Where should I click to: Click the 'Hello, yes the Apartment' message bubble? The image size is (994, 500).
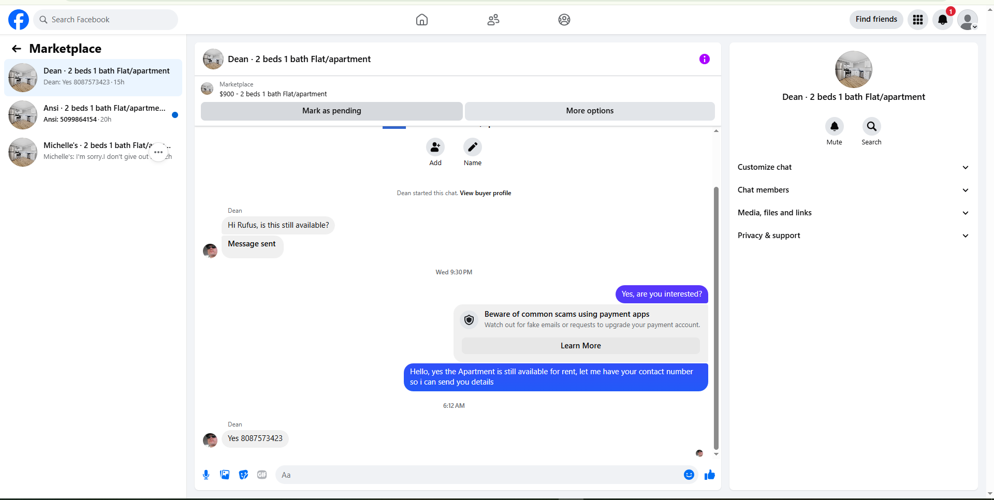coord(556,377)
